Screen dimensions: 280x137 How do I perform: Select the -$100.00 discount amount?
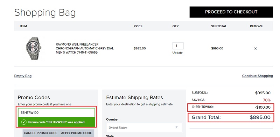263,107
